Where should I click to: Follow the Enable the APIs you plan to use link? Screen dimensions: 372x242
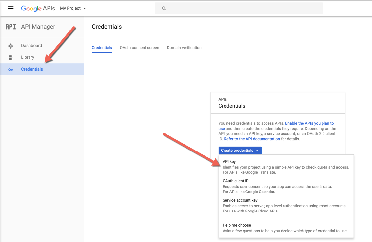[x=309, y=123]
